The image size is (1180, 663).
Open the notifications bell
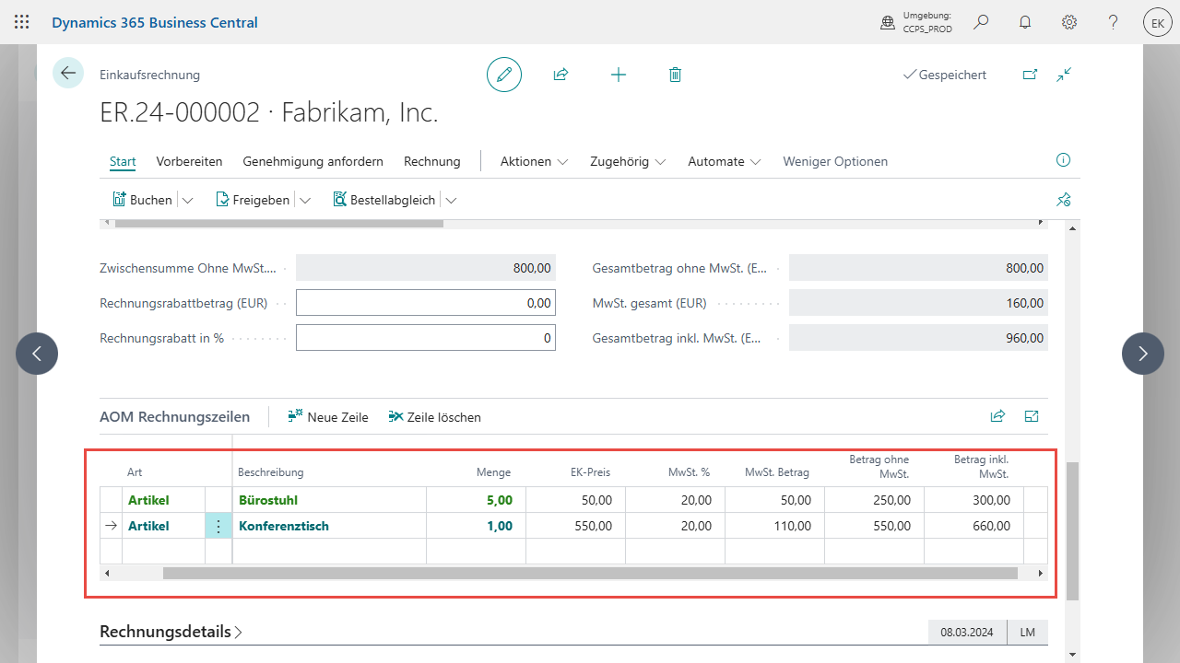[x=1025, y=22]
